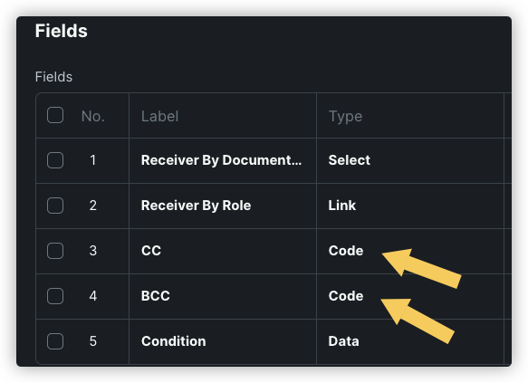Check the box for Receiver By Role row
This screenshot has width=528, height=383.
click(55, 206)
